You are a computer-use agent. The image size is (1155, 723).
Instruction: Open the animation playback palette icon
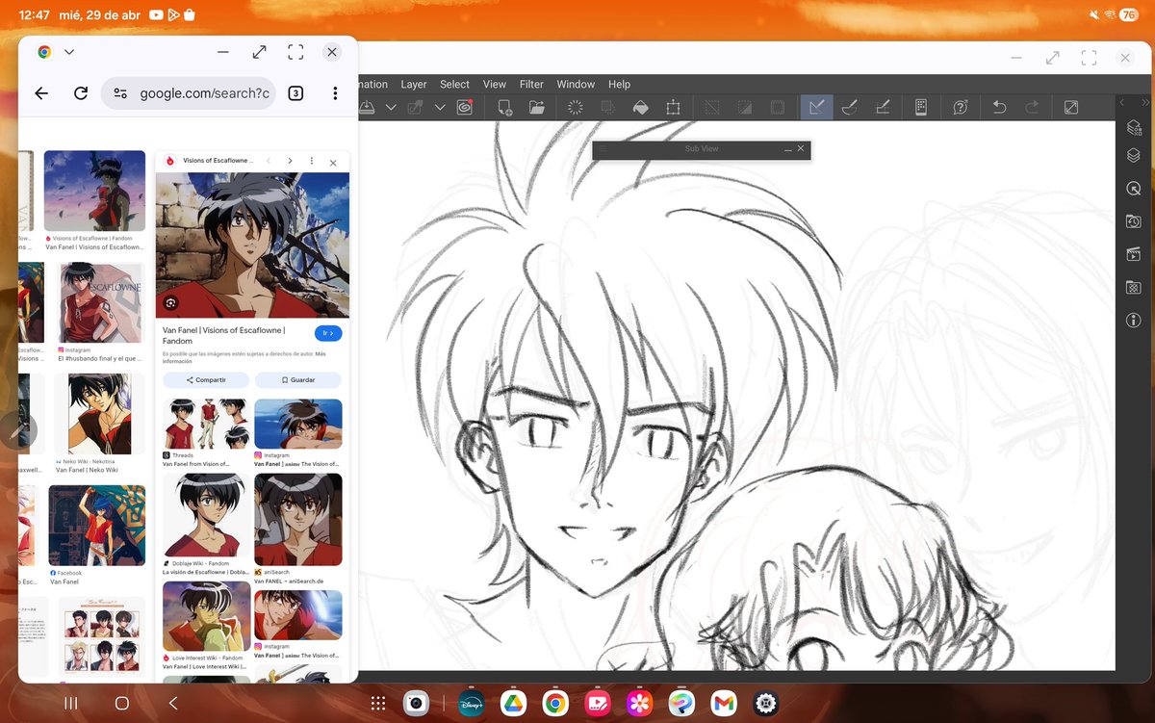[1134, 255]
